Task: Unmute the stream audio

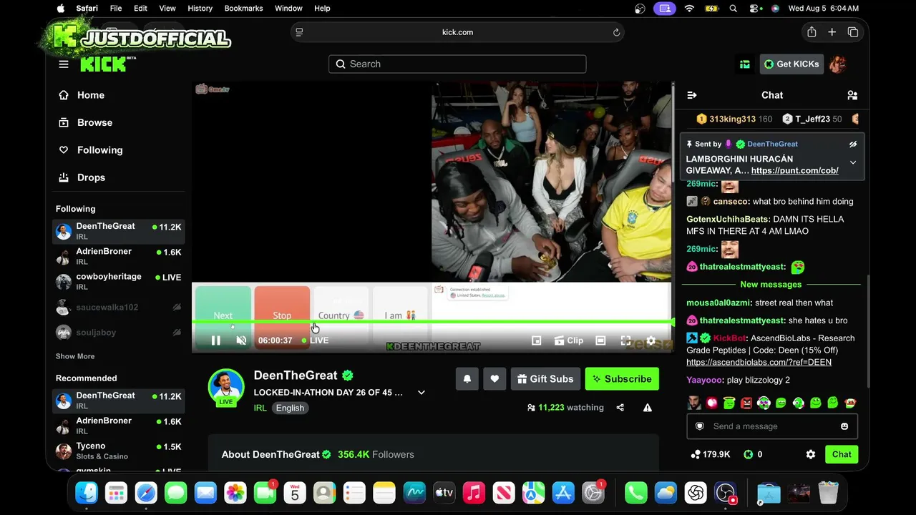Action: coord(241,340)
